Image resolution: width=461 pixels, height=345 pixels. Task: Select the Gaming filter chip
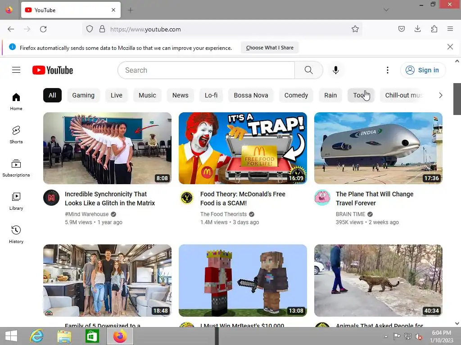pyautogui.click(x=83, y=95)
